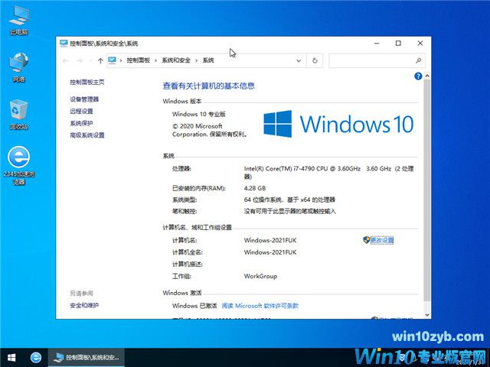
Task: Read the Microsoft 软件许可条款 link
Action: (260, 306)
